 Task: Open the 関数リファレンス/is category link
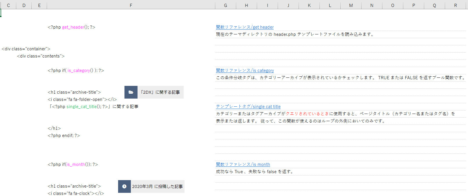click(x=245, y=71)
